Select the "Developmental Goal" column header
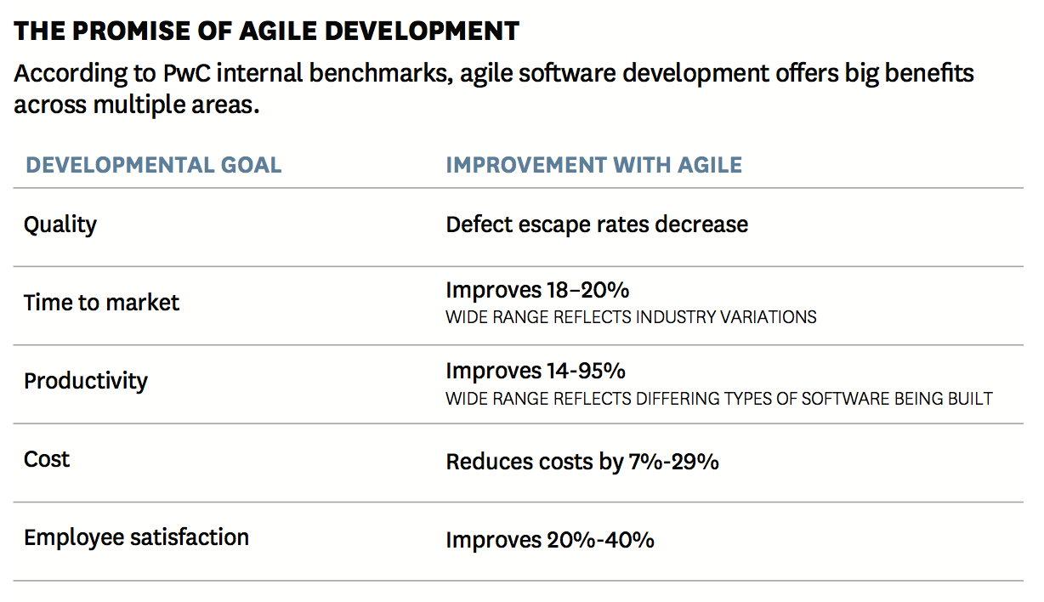Screen dimensions: 1044x602 (153, 164)
